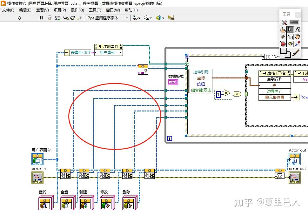Toggle Retain Wire Values
The image size is (308, 215).
tap(57, 18)
